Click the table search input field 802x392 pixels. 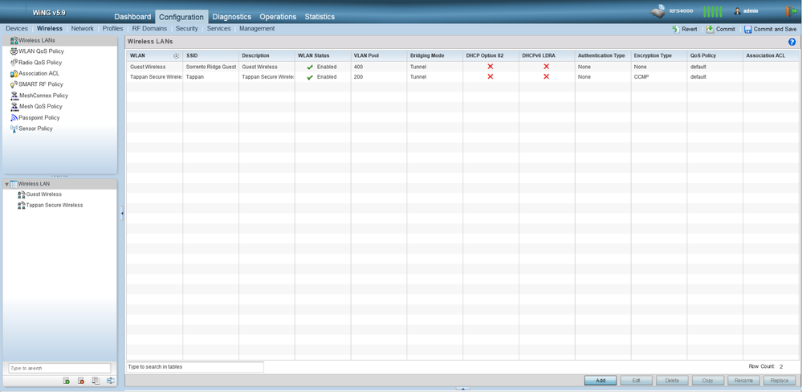[x=195, y=367]
